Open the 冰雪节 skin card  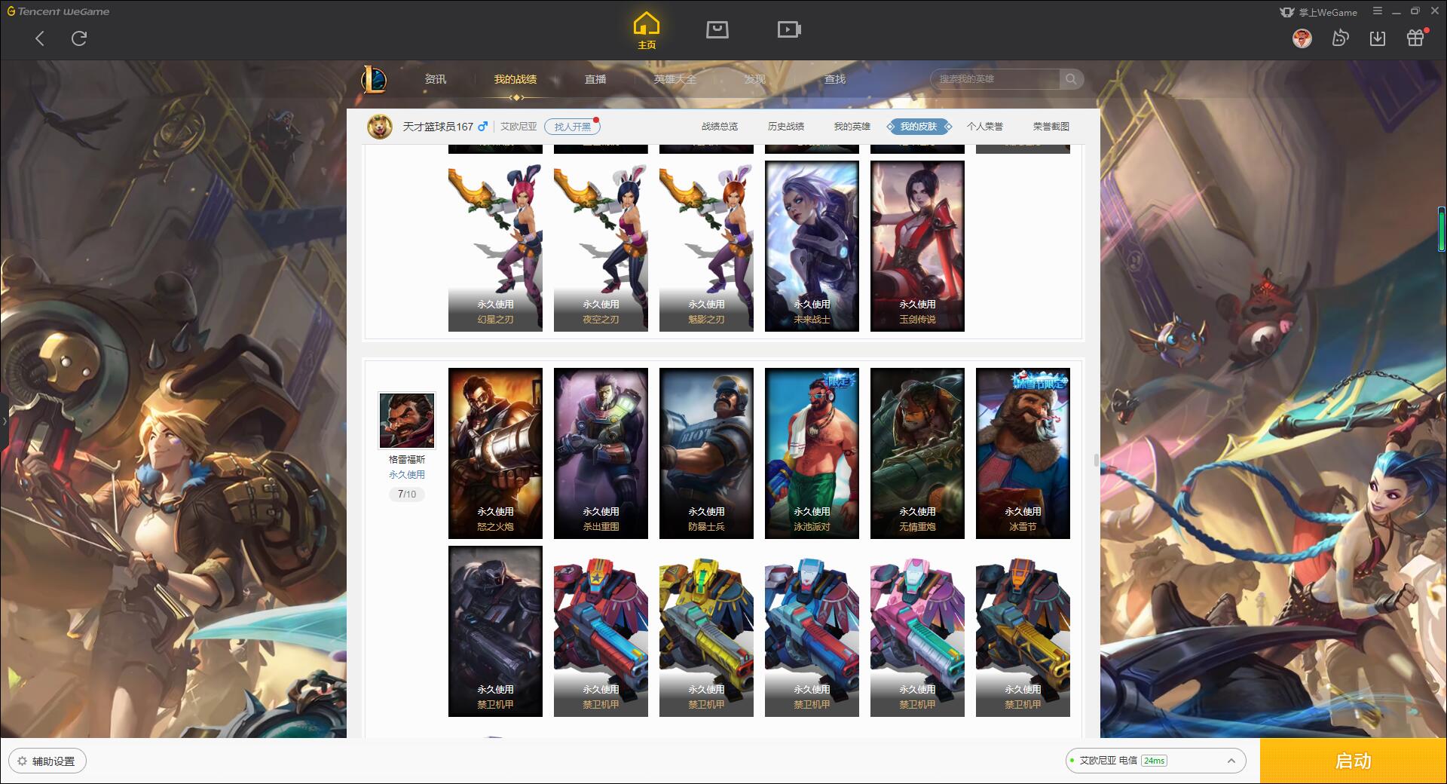(x=1023, y=453)
